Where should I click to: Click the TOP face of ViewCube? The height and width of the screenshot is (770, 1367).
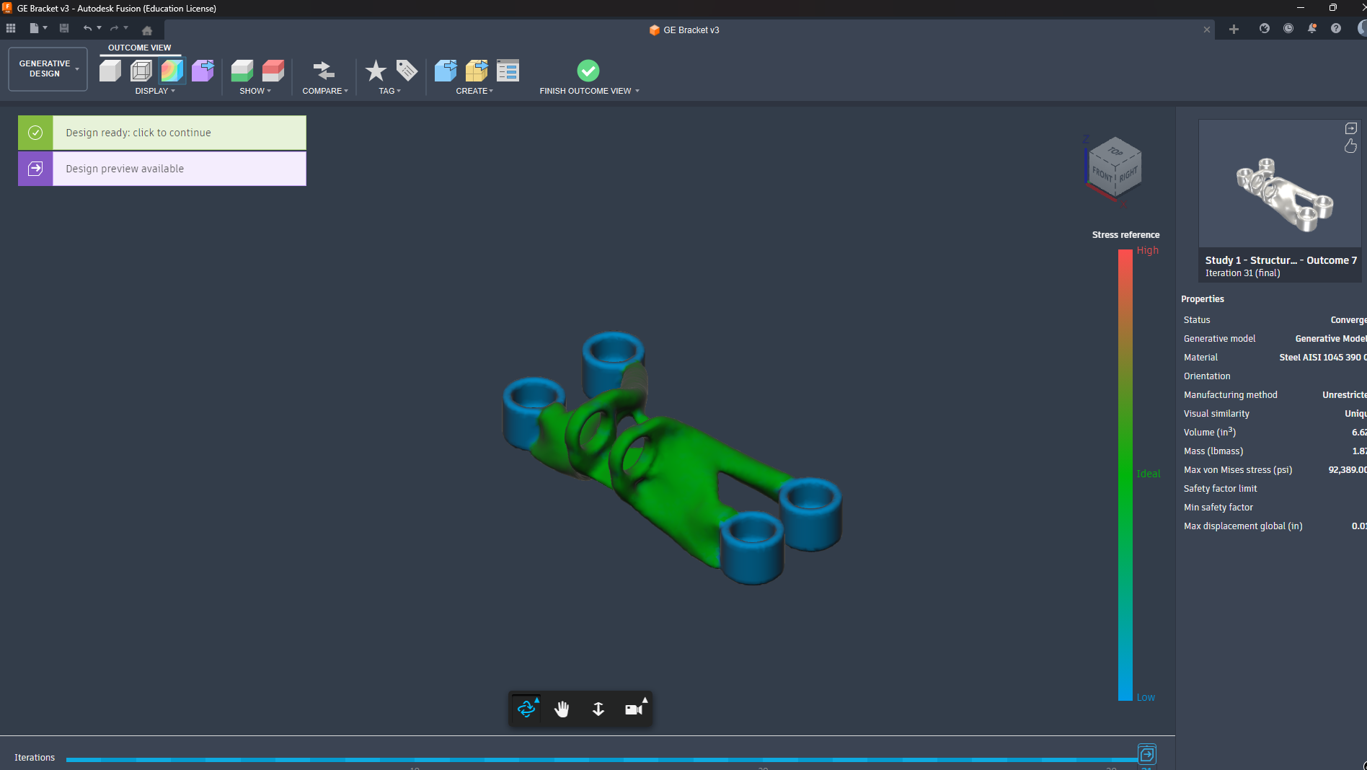[x=1115, y=151]
